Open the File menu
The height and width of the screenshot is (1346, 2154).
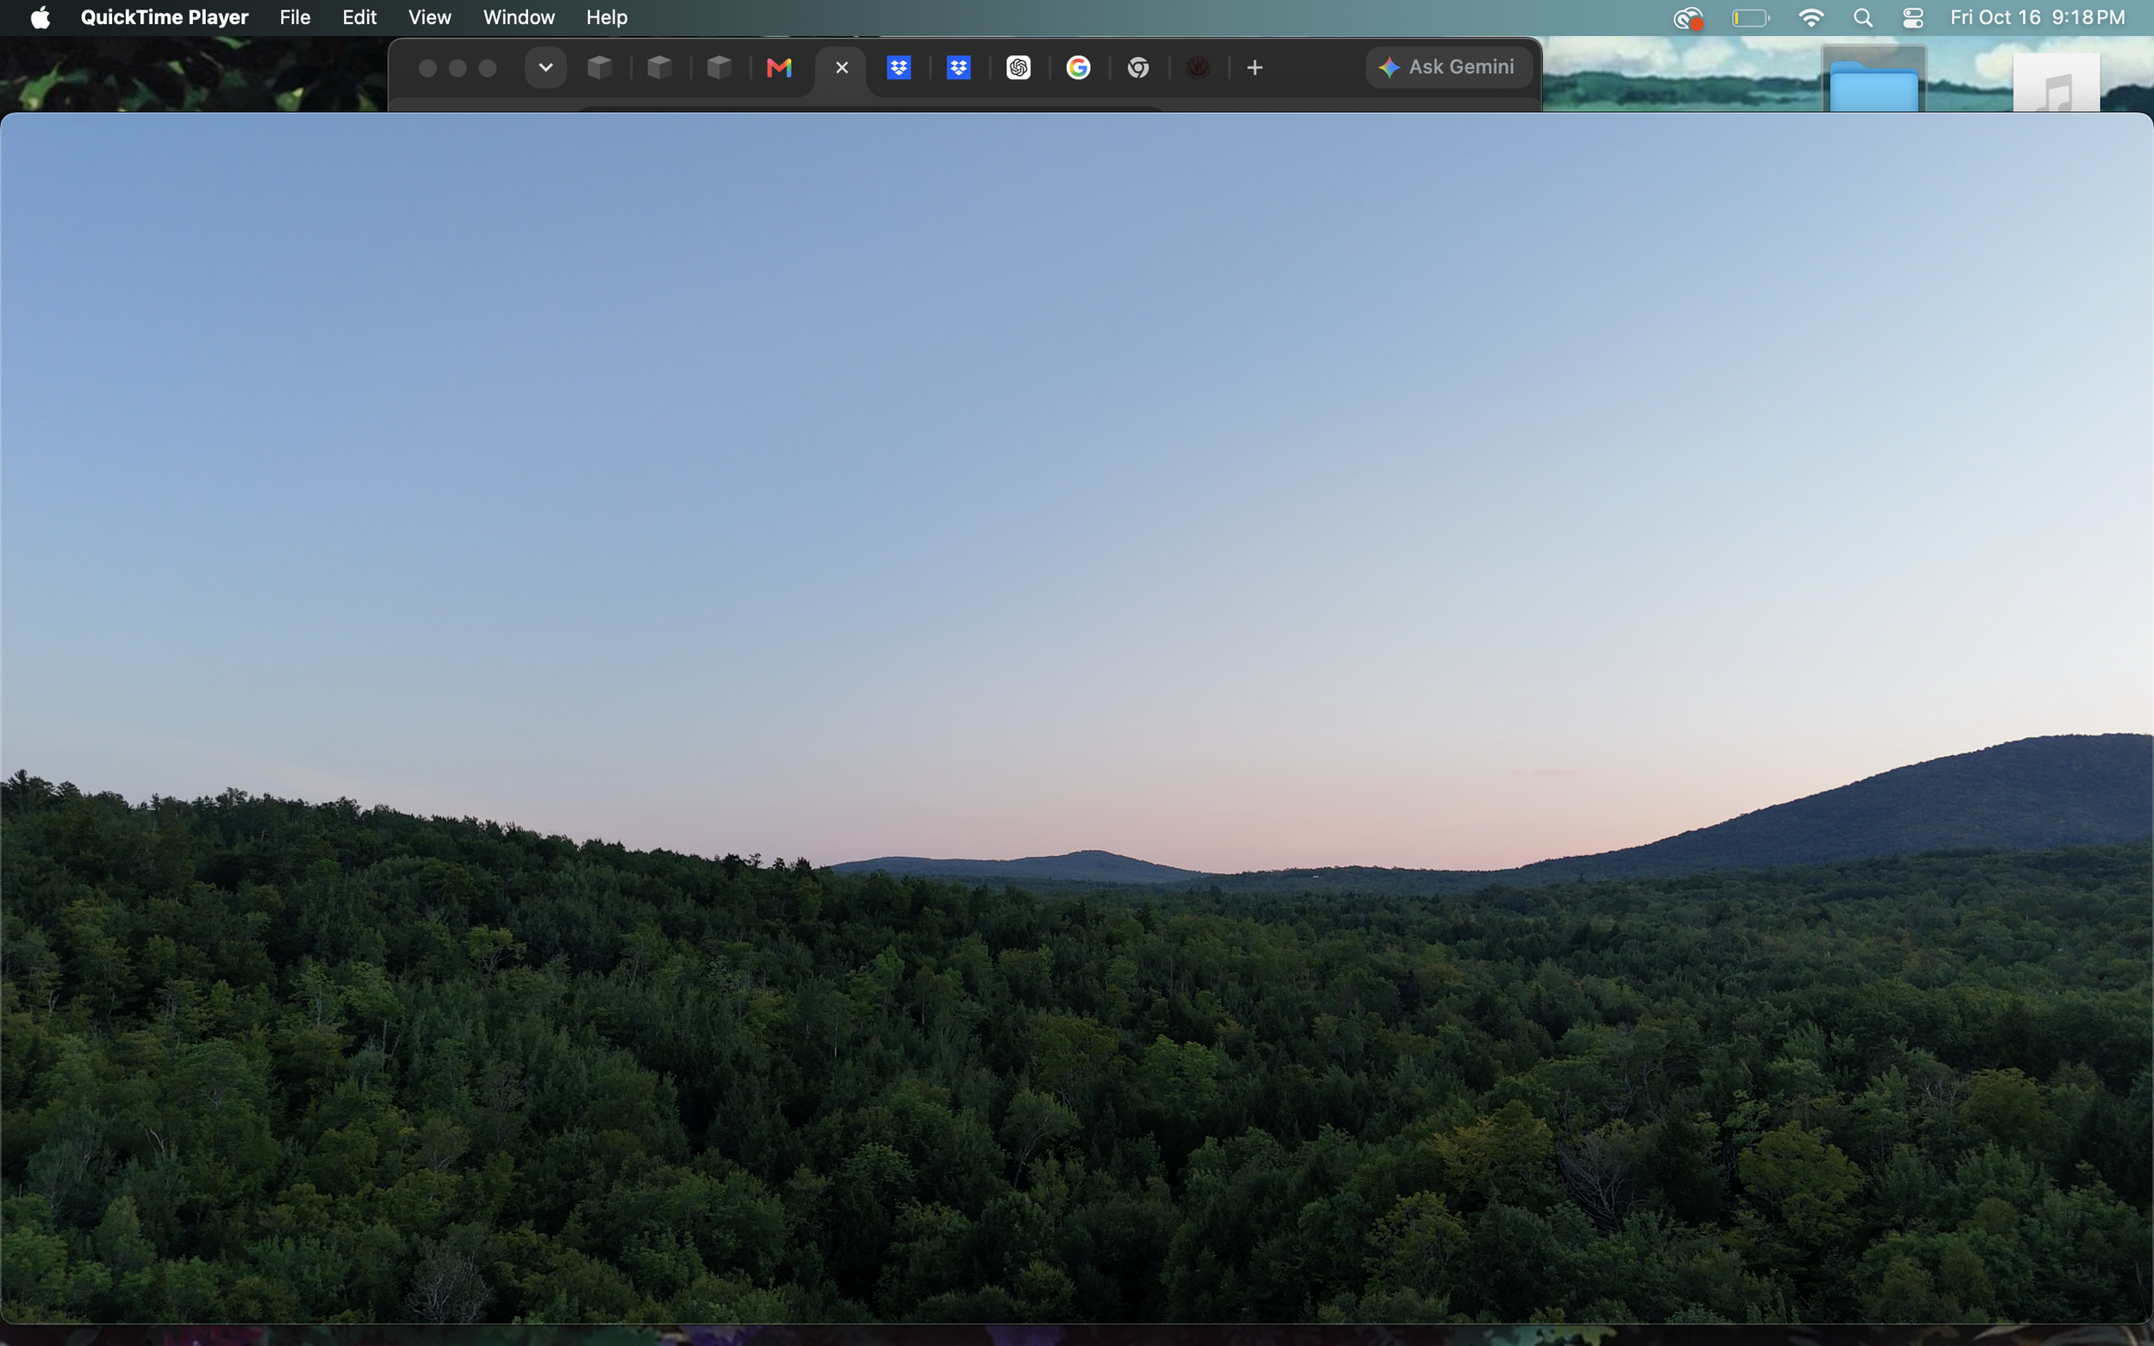coord(295,18)
